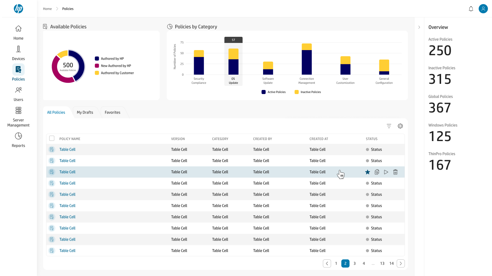This screenshot has width=492, height=276.
Task: Click the Authored by HP legend swatch
Action: tap(97, 59)
